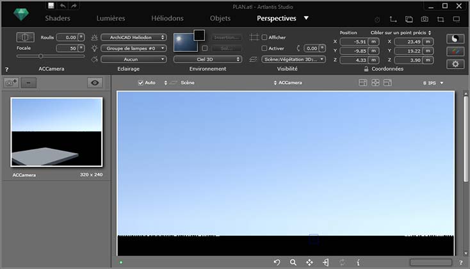The height and width of the screenshot is (269, 470).
Task: Expand the triangle next to Perspectives
Action: [x=306, y=18]
